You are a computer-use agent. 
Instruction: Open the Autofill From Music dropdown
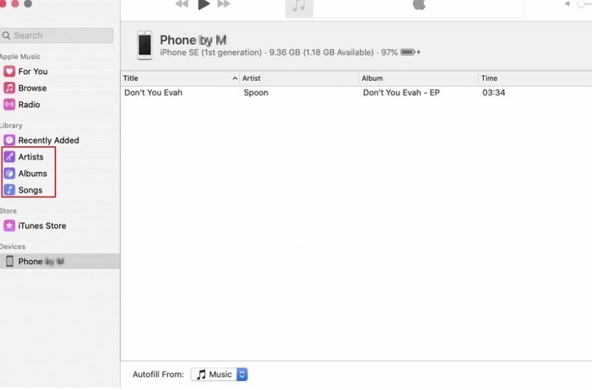219,374
